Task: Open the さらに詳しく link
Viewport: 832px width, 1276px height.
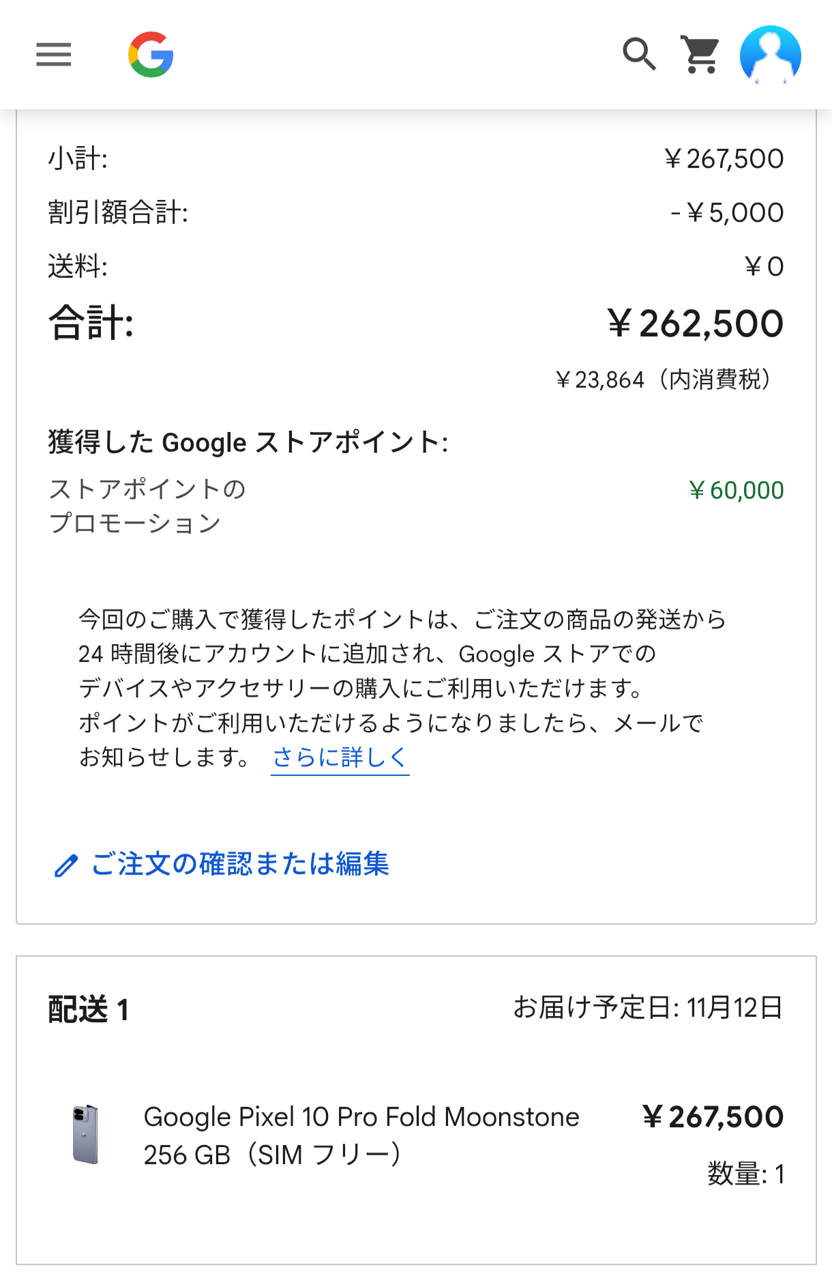Action: click(x=340, y=757)
